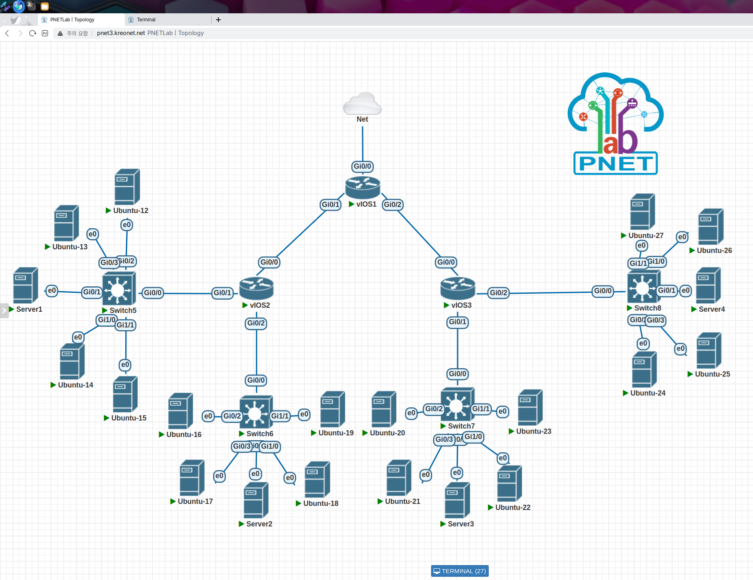The width and height of the screenshot is (753, 580).
Task: Click the Ubuntu-21 host icon
Action: (399, 478)
